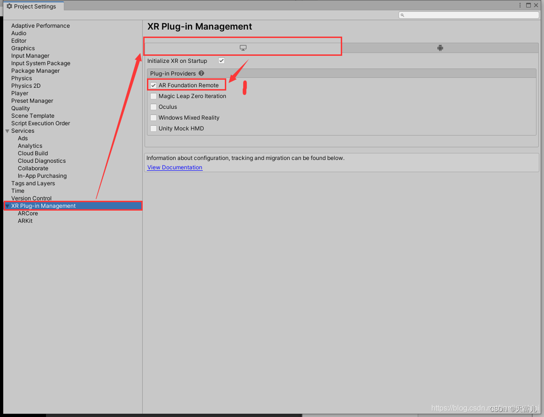This screenshot has height=417, width=544.
Task: Switch to the desktop platform tab
Action: click(243, 47)
